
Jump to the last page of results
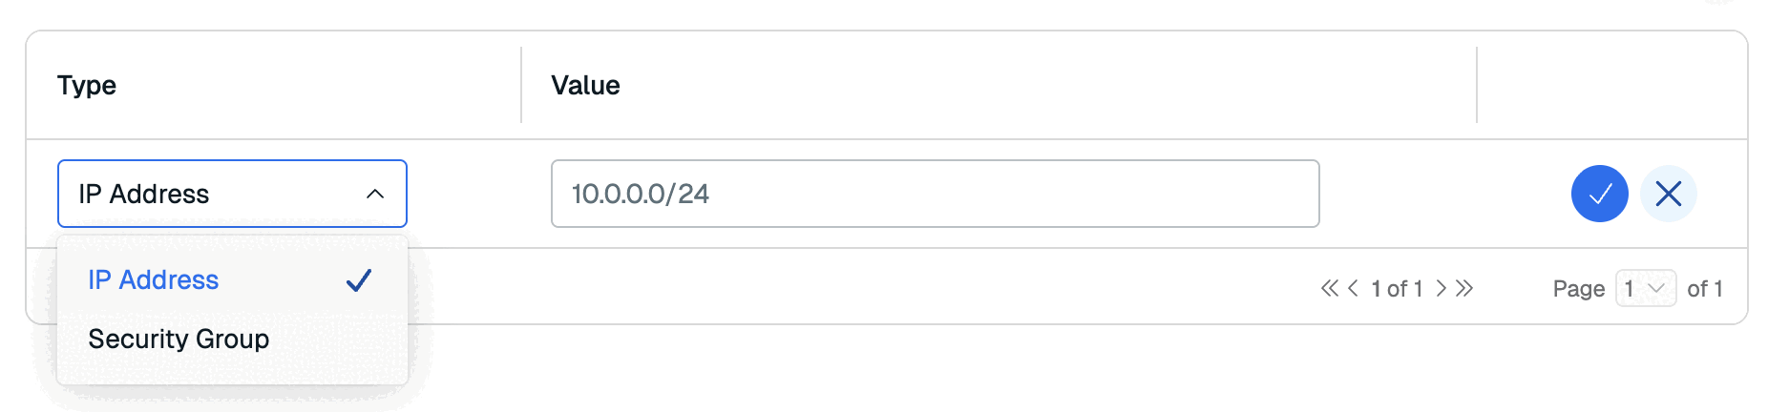pos(1465,288)
